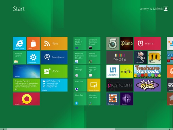The width and height of the screenshot is (173, 130).
Task: Launch the Socialite tile
Action: [x=26, y=99]
